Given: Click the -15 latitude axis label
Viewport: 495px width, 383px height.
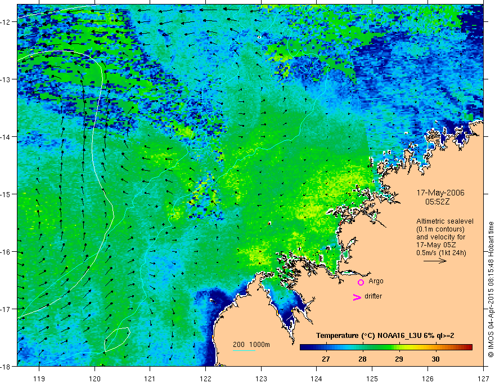Looking at the screenshot, I should point(6,194).
